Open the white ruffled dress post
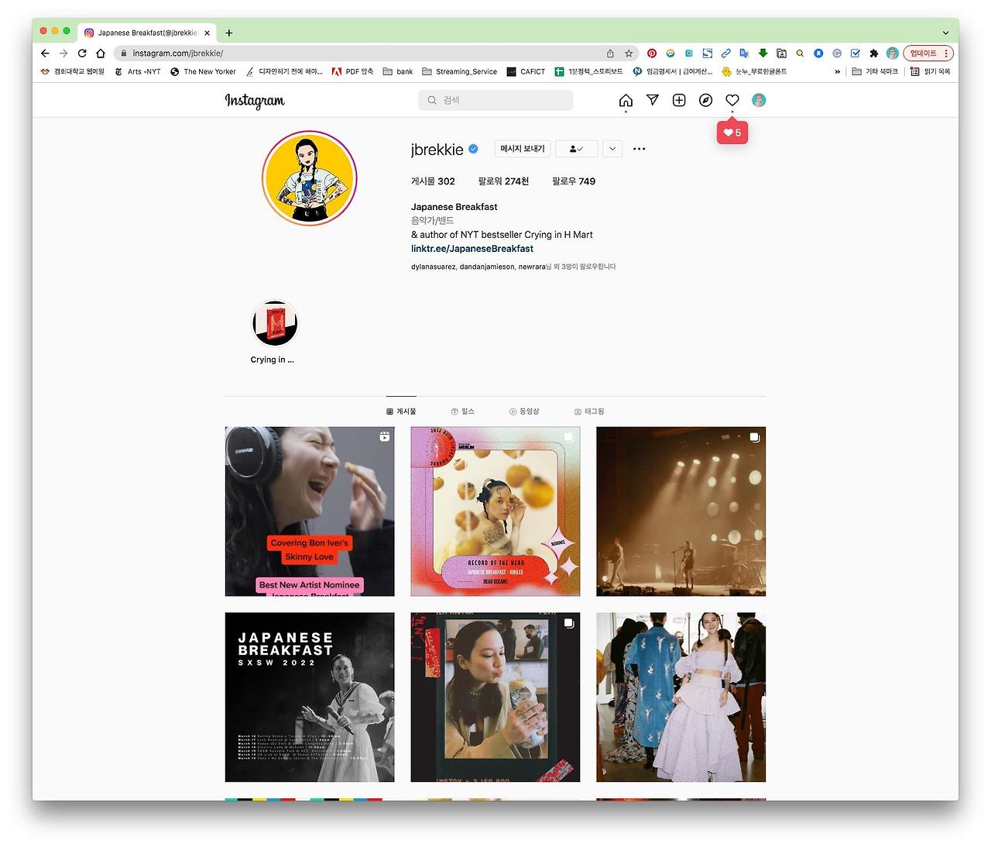The height and width of the screenshot is (847, 991). (681, 697)
